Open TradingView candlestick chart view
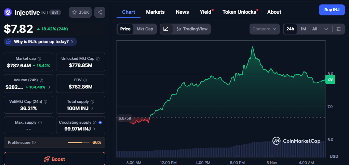Viewport: 349px width, 165px height. click(x=192, y=29)
